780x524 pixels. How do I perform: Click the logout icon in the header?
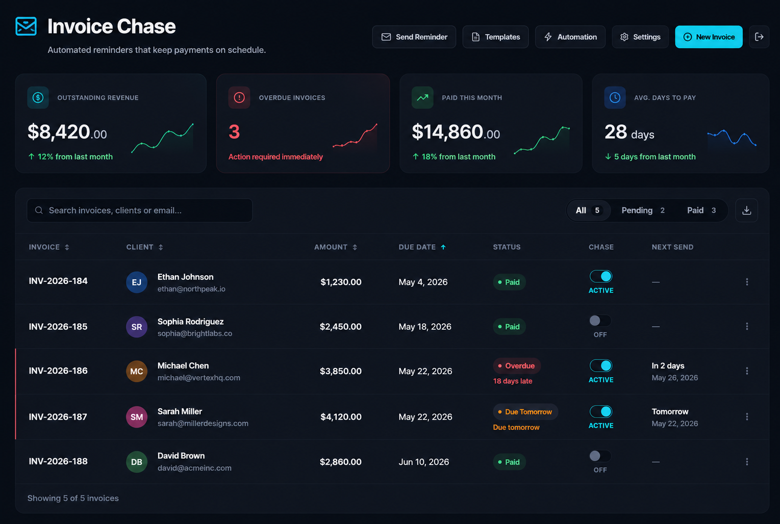coord(759,37)
